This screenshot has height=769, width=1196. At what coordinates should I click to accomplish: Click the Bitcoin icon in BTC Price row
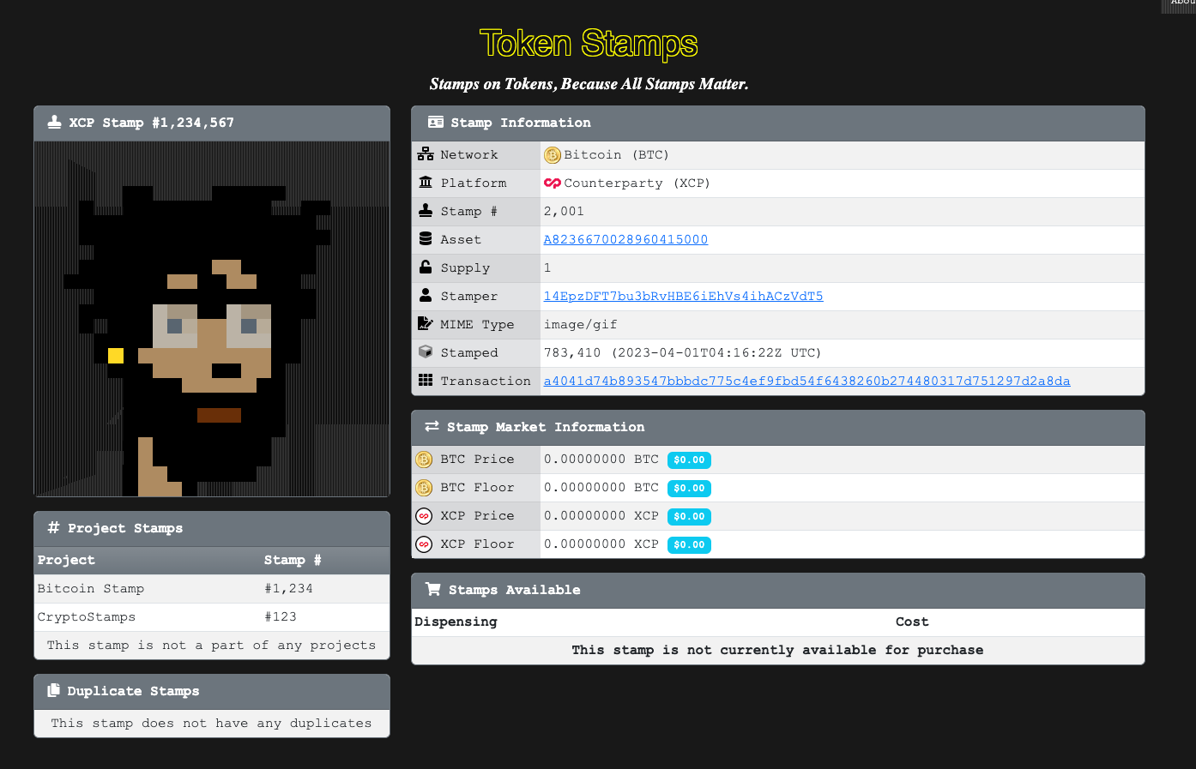point(424,460)
